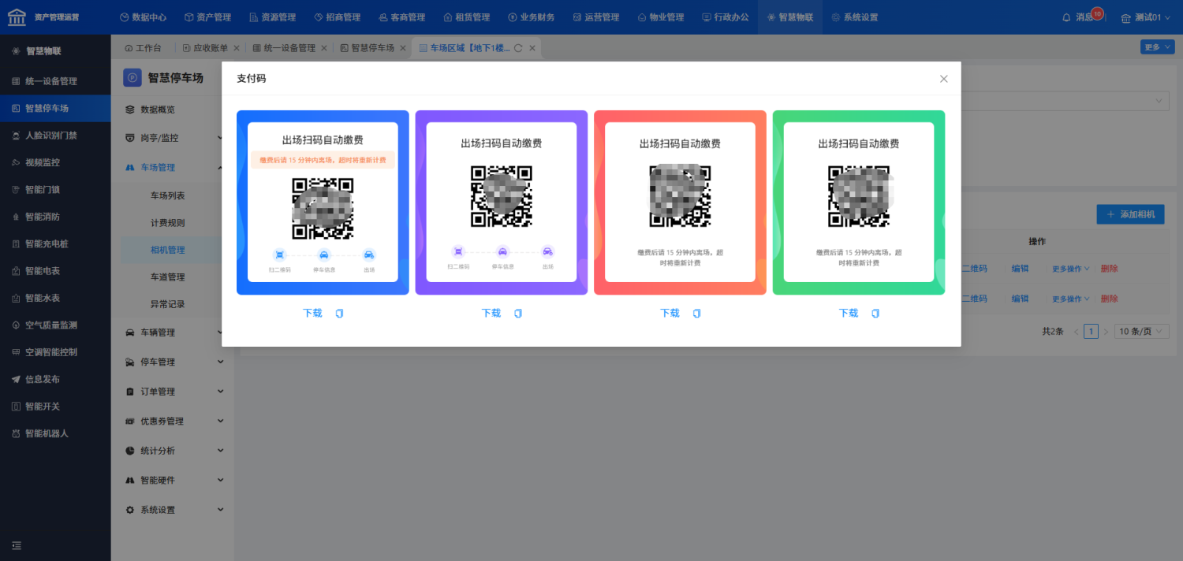The image size is (1183, 561).
Task: Open the 测试01 user dropdown
Action: 1148,17
